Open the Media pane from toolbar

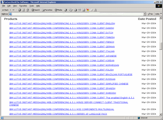[x=59, y=10]
